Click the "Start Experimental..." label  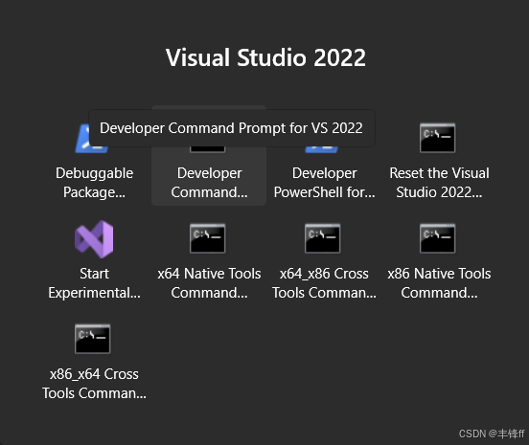tap(95, 283)
